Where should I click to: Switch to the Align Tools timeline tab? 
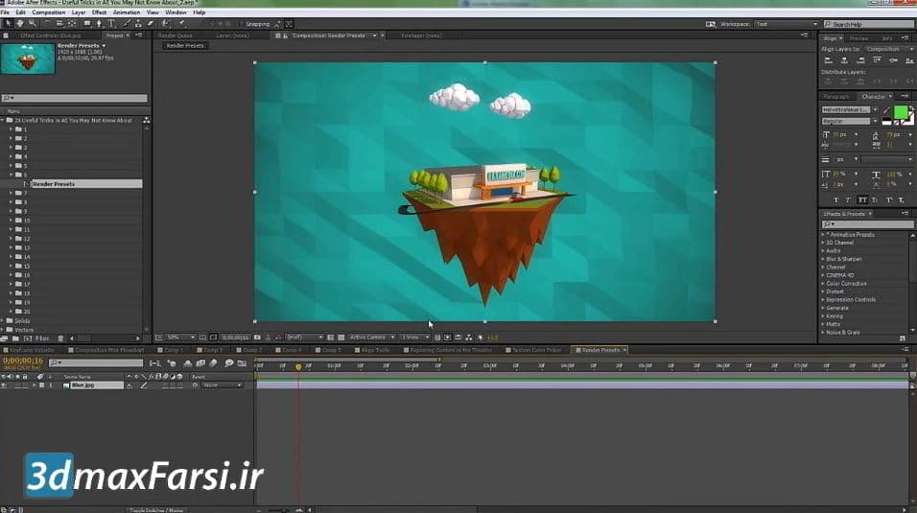(375, 350)
